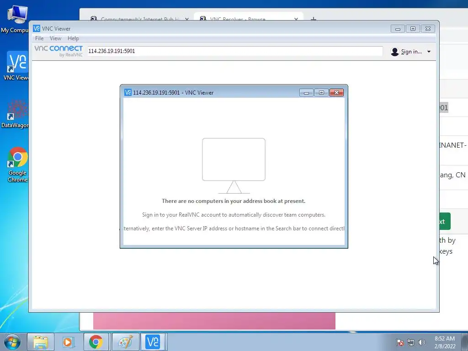The width and height of the screenshot is (468, 351).
Task: Minimize the 114.236.19.191:5901 connection window
Action: point(306,92)
